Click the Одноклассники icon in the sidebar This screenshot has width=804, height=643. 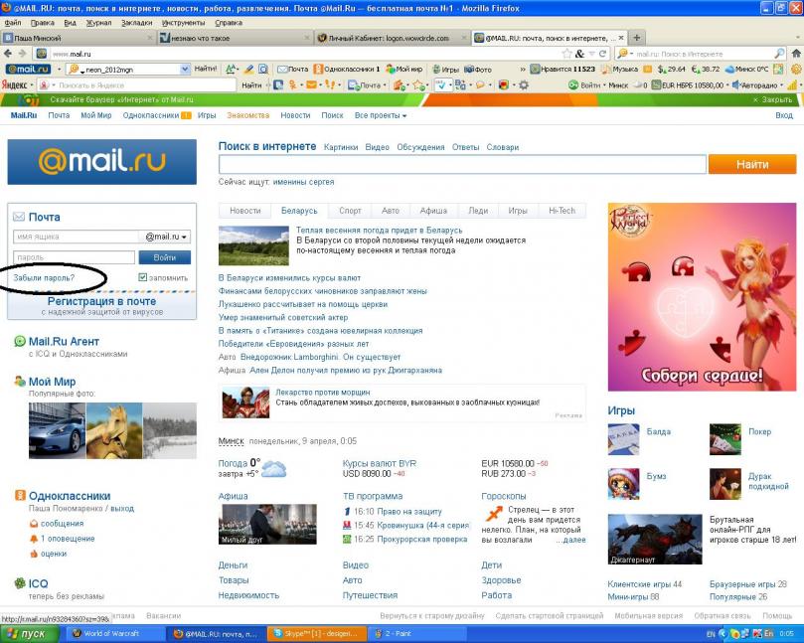click(x=20, y=496)
